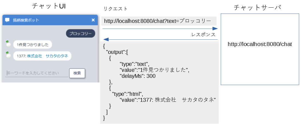This screenshot has height=126, width=301.
Task: Click the 銘柄検索ボット header title
Action: click(x=26, y=20)
